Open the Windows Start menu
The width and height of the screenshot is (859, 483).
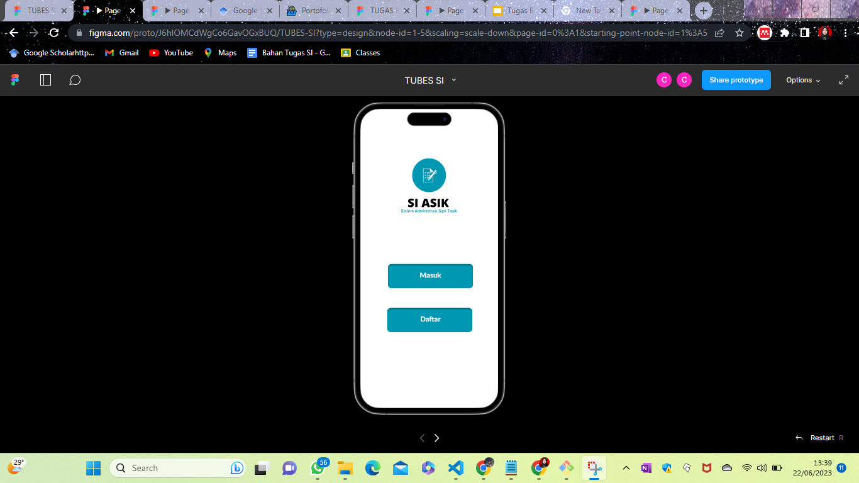pyautogui.click(x=93, y=468)
